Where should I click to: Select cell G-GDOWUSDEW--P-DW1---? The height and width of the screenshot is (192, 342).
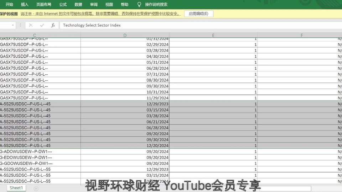tap(40, 163)
